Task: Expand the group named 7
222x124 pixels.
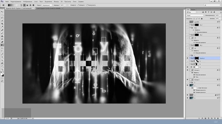Action: pyautogui.click(x=190, y=55)
